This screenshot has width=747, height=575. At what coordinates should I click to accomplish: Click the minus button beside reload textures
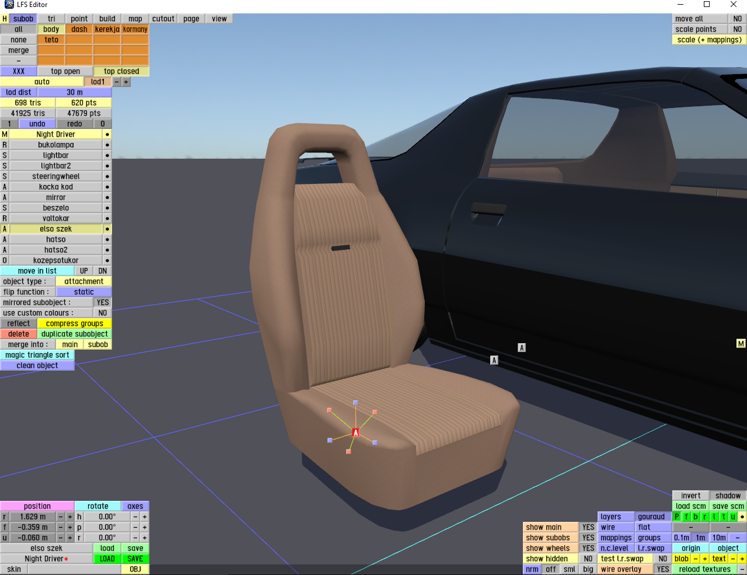(742, 569)
